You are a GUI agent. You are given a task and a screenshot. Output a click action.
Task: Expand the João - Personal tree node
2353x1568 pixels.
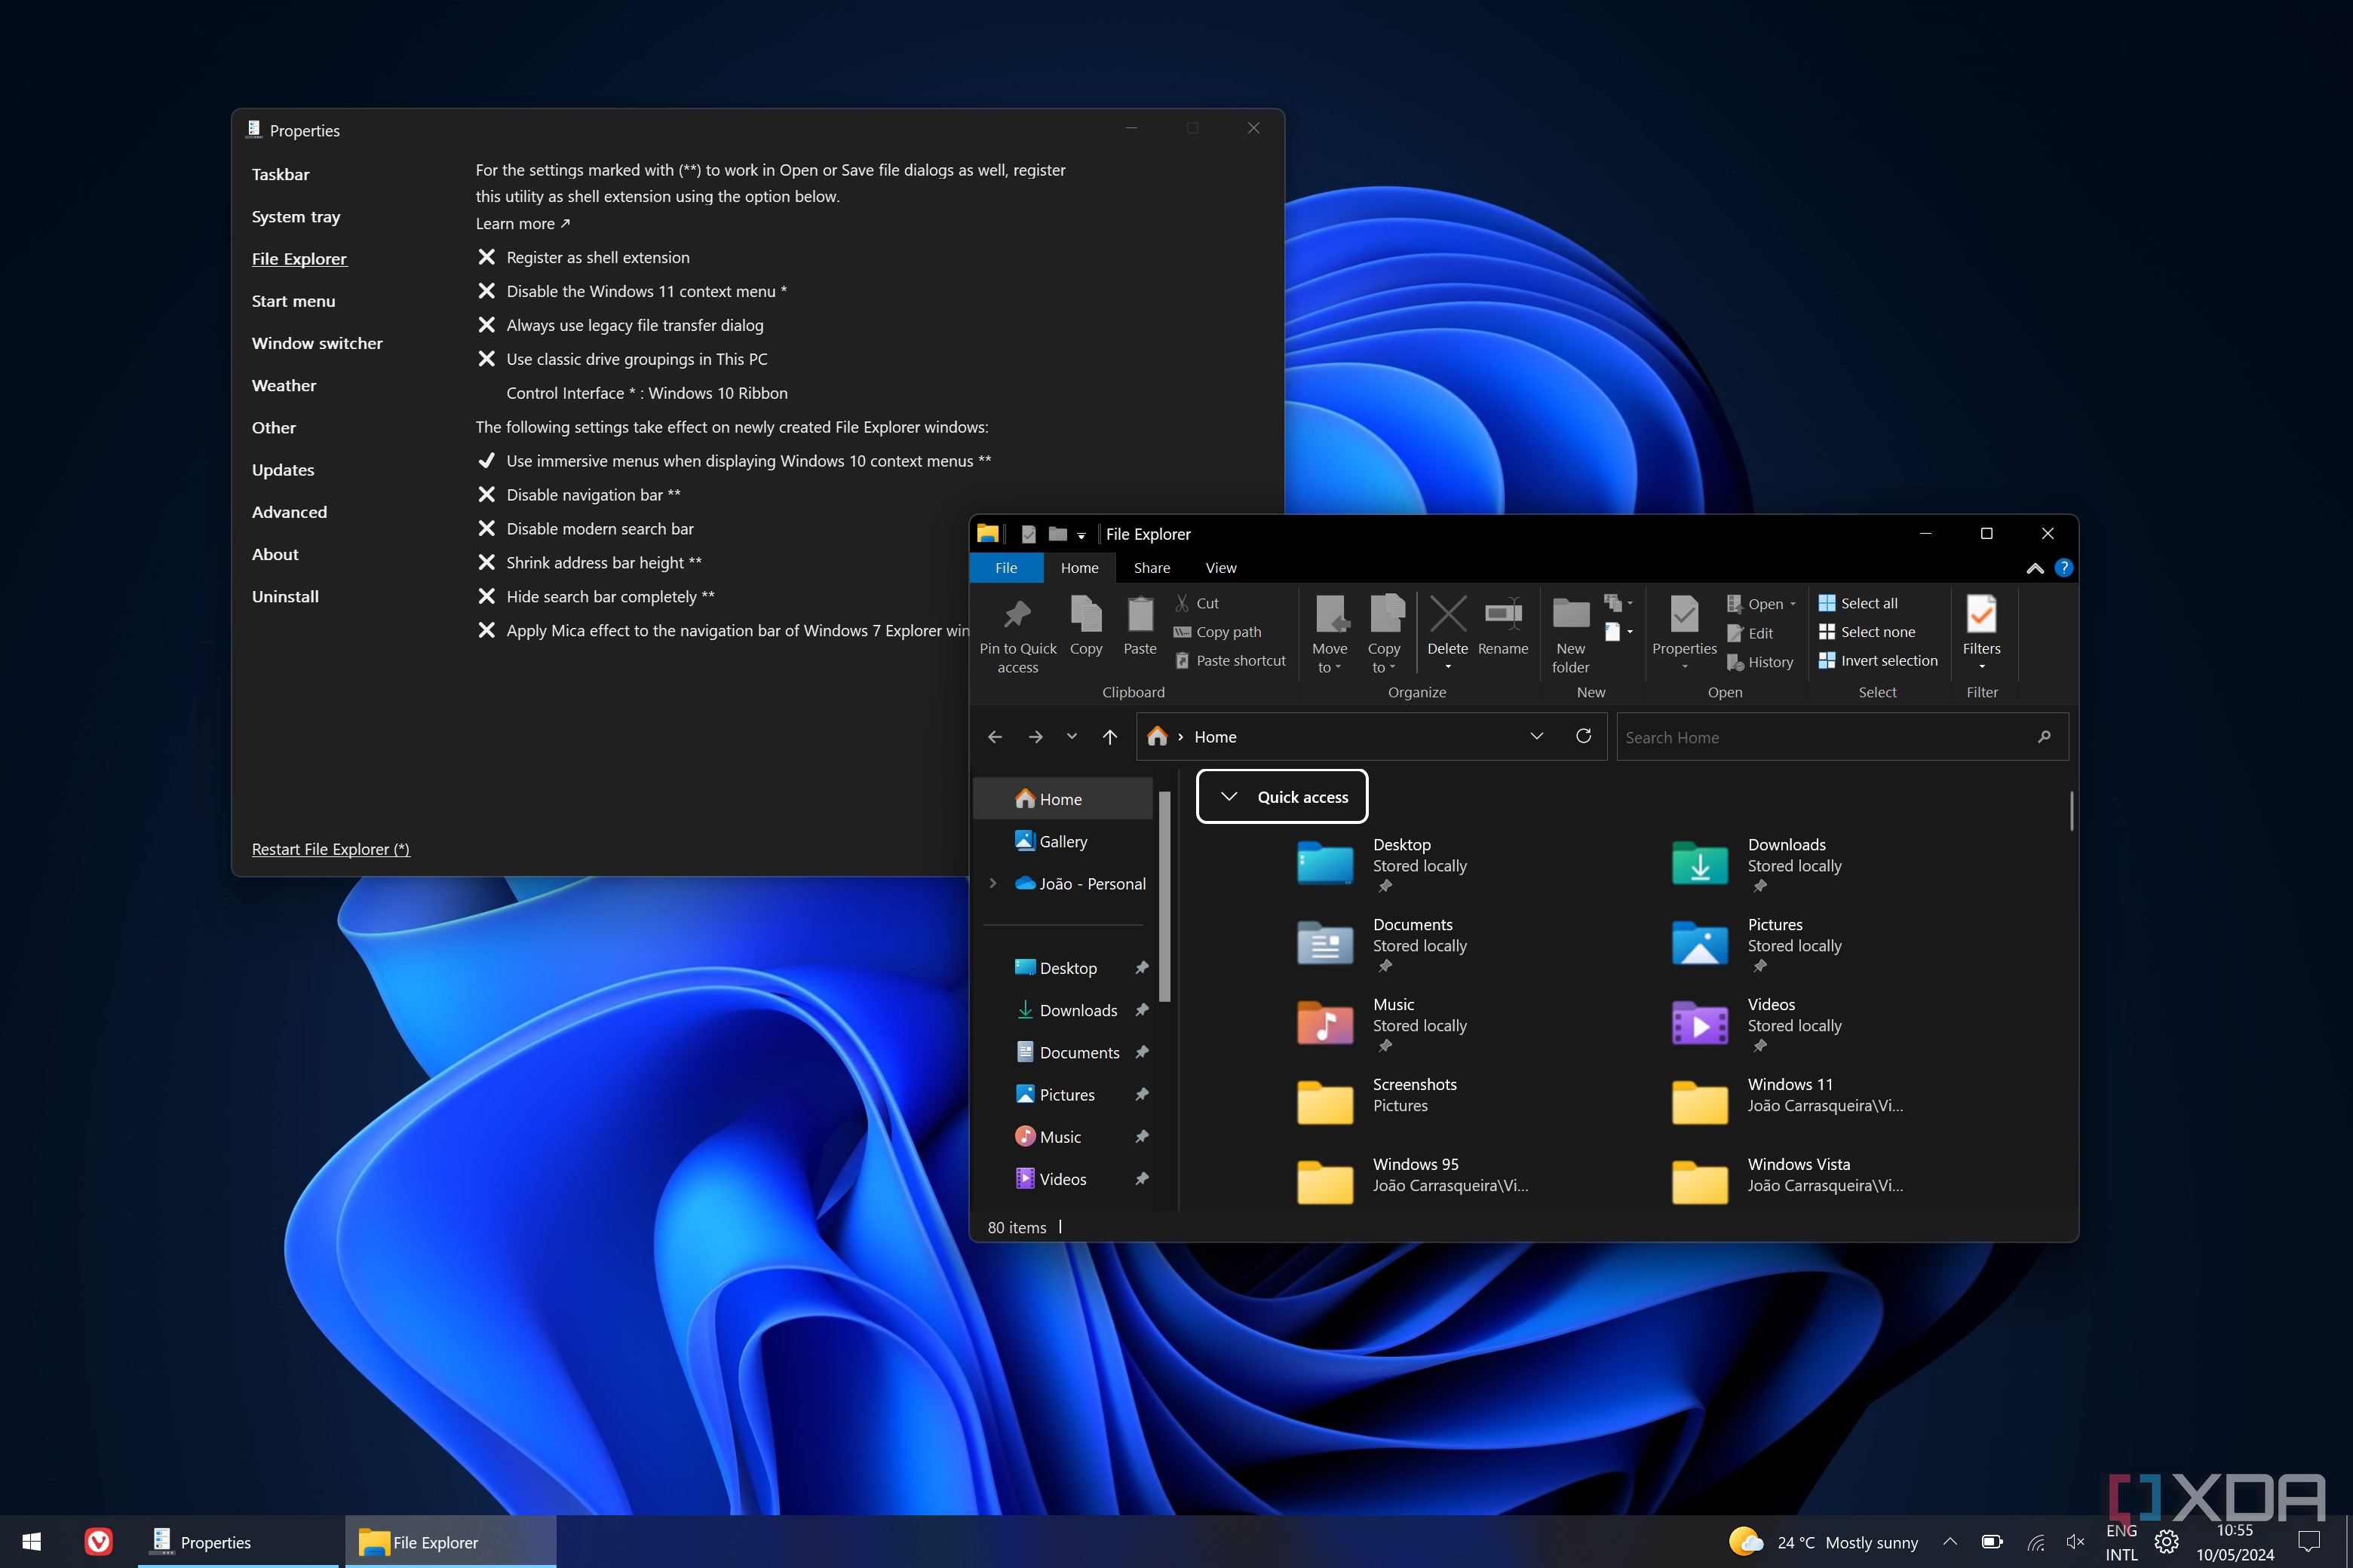[992, 884]
